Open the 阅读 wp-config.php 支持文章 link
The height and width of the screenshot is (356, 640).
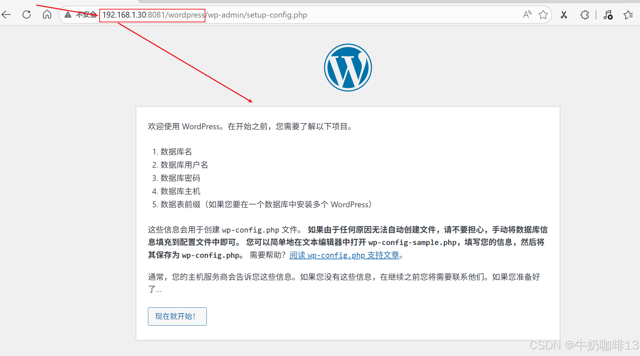[344, 255]
